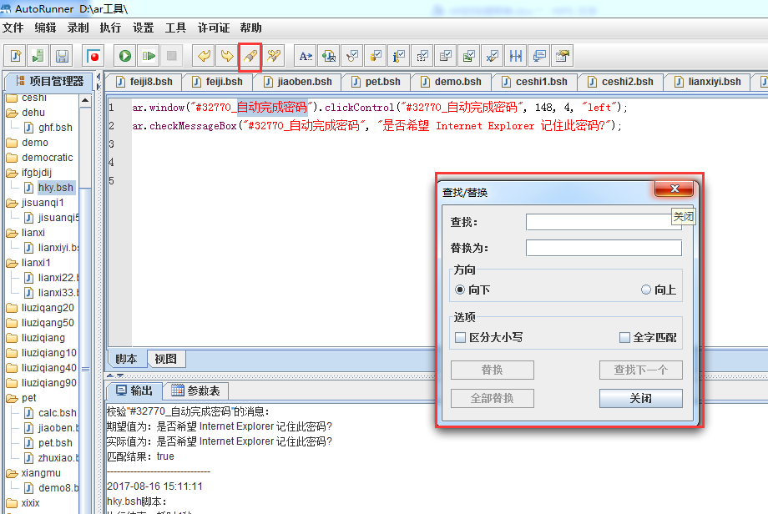Select the 向上 direction radio button

646,290
